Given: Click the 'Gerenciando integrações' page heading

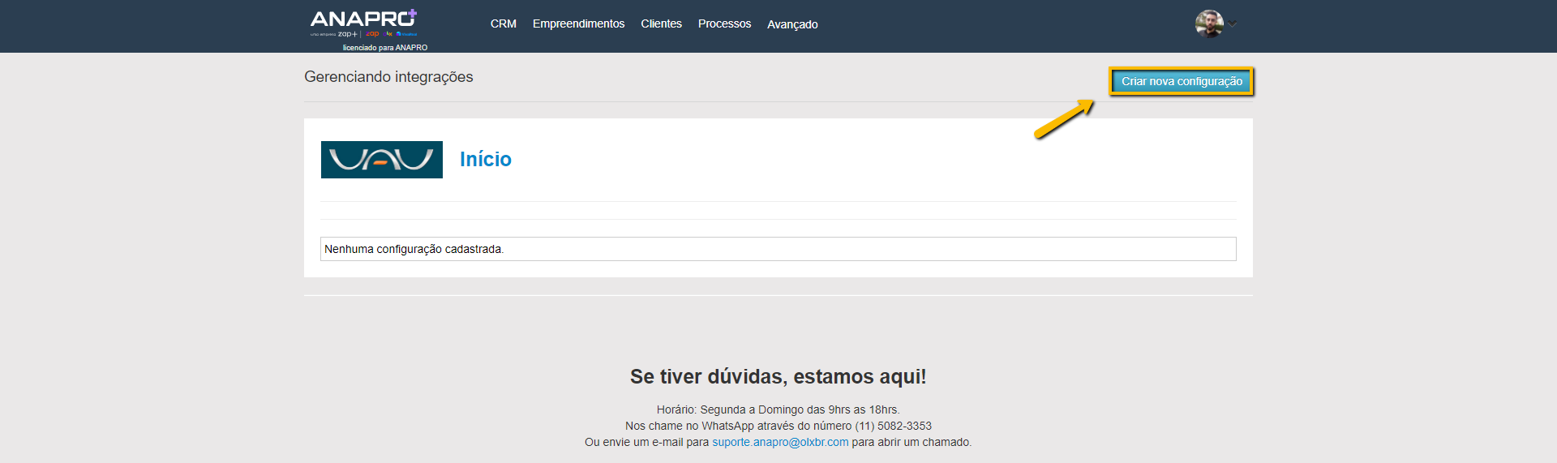Looking at the screenshot, I should (388, 77).
